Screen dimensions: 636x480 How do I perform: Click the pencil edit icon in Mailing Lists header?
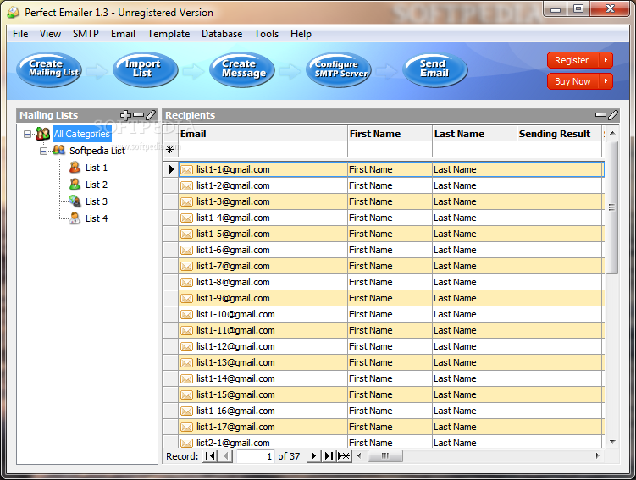click(x=151, y=115)
